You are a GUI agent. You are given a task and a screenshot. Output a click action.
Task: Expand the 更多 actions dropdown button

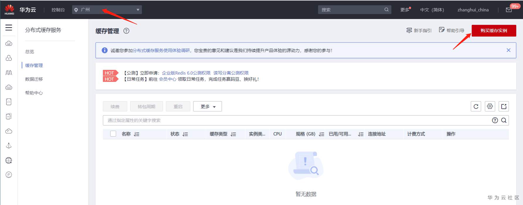(208, 106)
